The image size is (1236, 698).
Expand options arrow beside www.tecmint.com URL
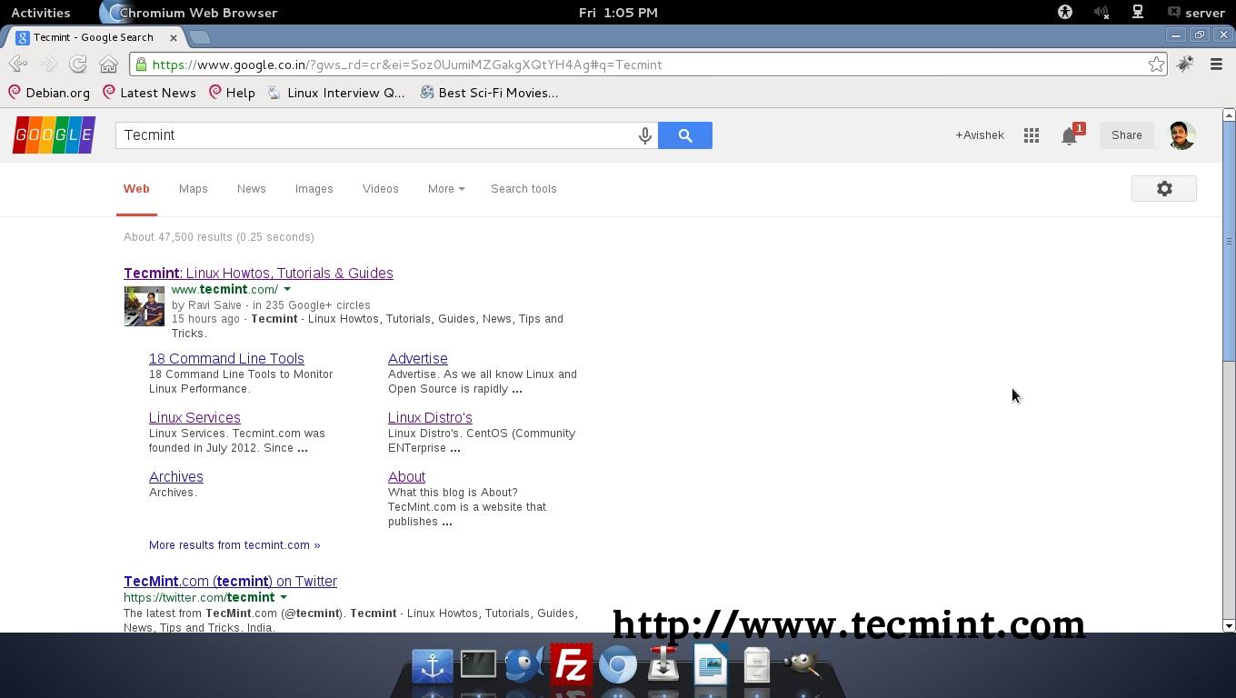point(287,290)
